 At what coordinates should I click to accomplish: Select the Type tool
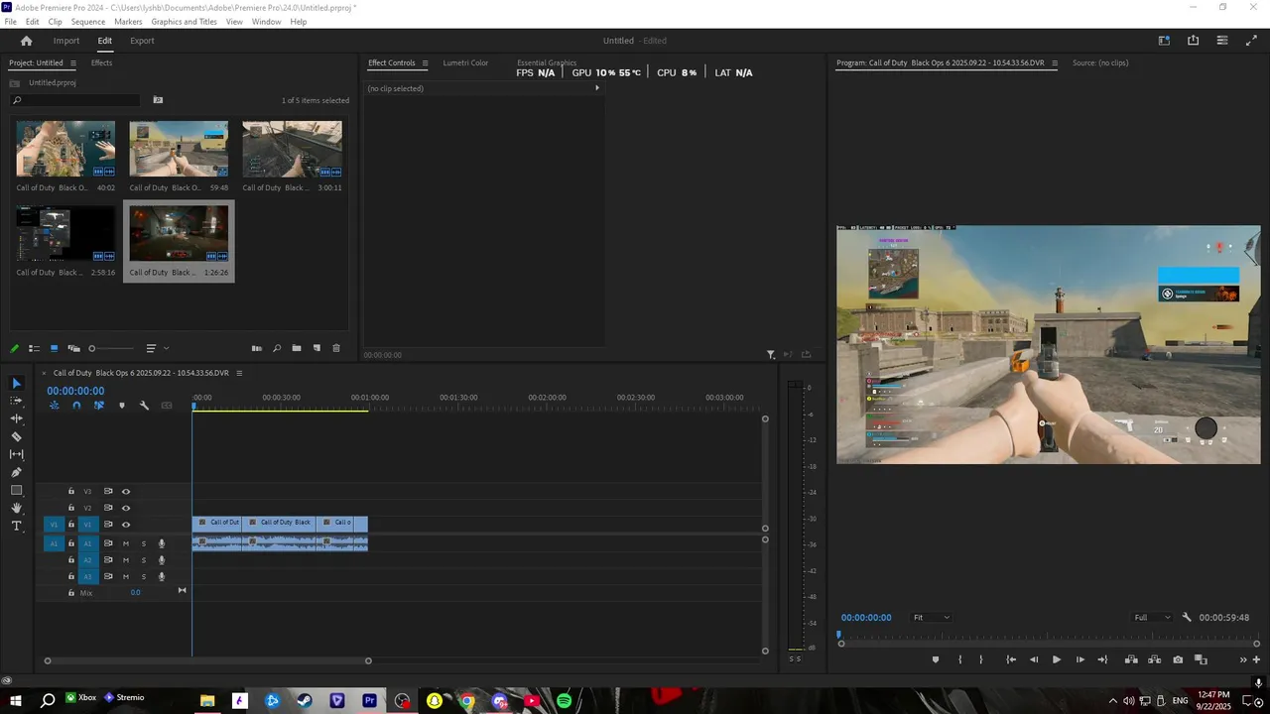[x=16, y=526]
